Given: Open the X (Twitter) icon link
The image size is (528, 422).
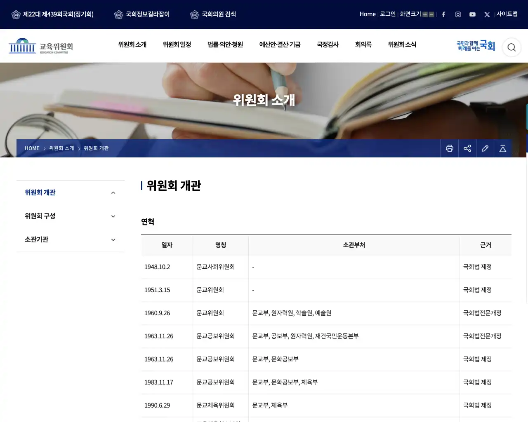Looking at the screenshot, I should pos(487,14).
